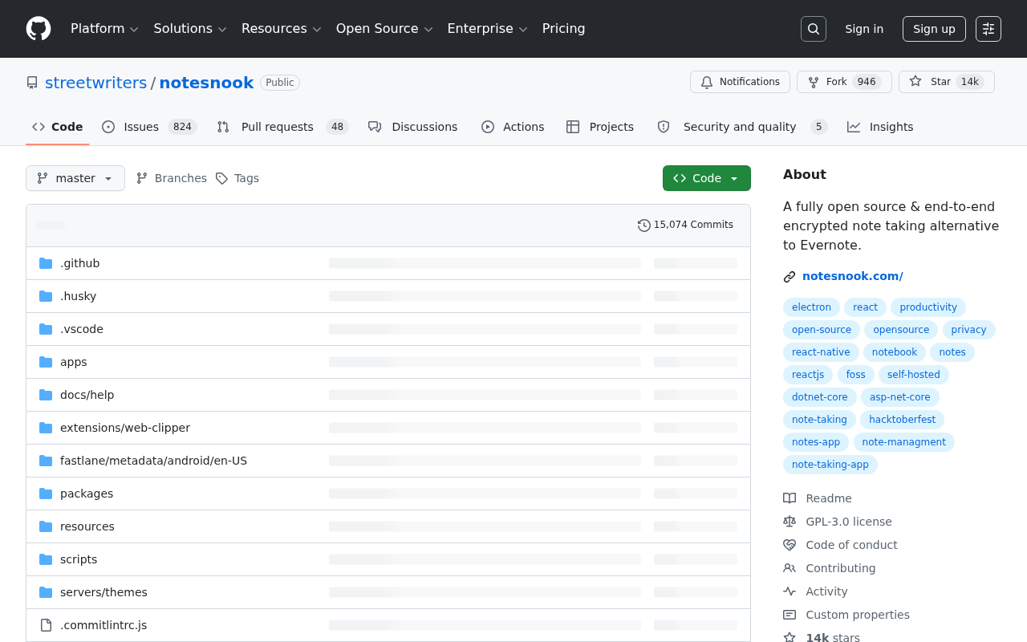
Task: Click the Sign in link
Action: [864, 29]
